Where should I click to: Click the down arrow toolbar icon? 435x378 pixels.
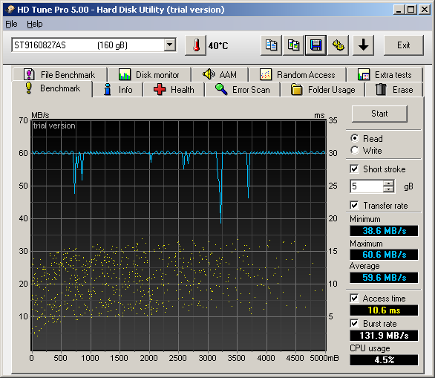(363, 45)
